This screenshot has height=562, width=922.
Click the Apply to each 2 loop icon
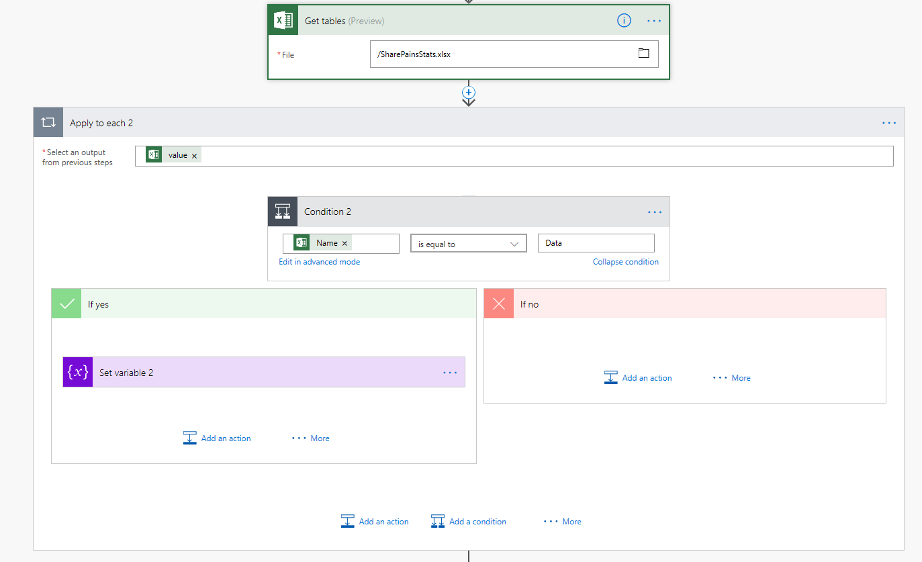tap(48, 122)
